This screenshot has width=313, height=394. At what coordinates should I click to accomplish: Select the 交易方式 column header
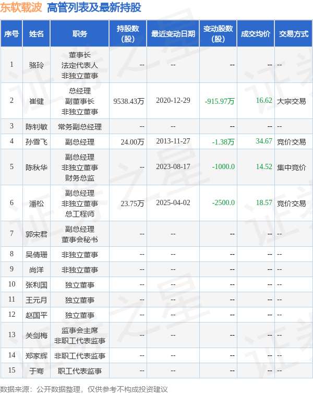point(293,34)
